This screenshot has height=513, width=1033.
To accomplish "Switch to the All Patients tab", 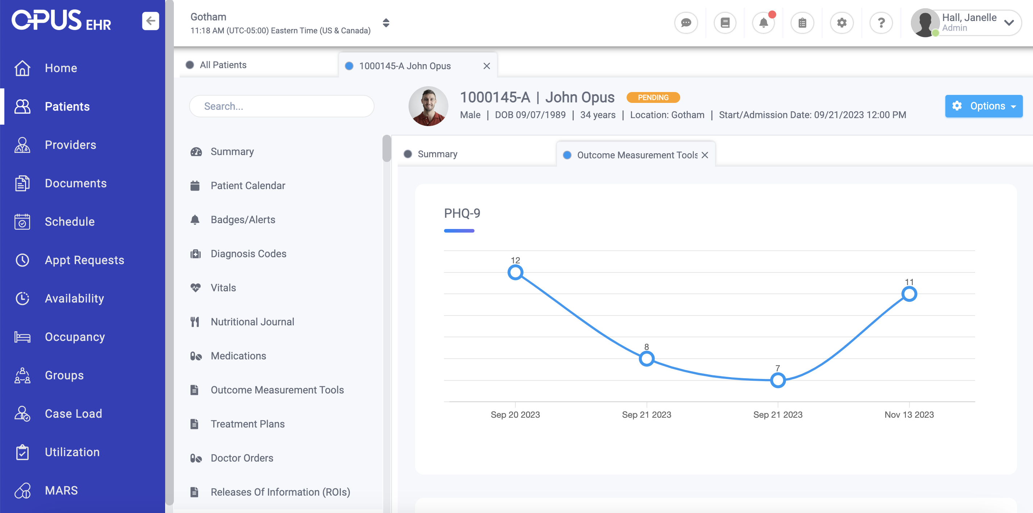I will pos(223,64).
